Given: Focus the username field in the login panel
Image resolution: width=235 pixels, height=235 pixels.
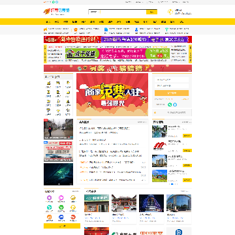Looking at the screenshot, I should [172, 80].
